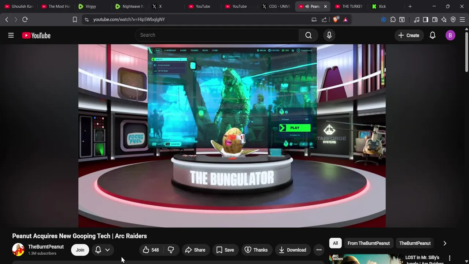Click the 1.3M subscribers text
The height and width of the screenshot is (264, 469).
[42, 253]
